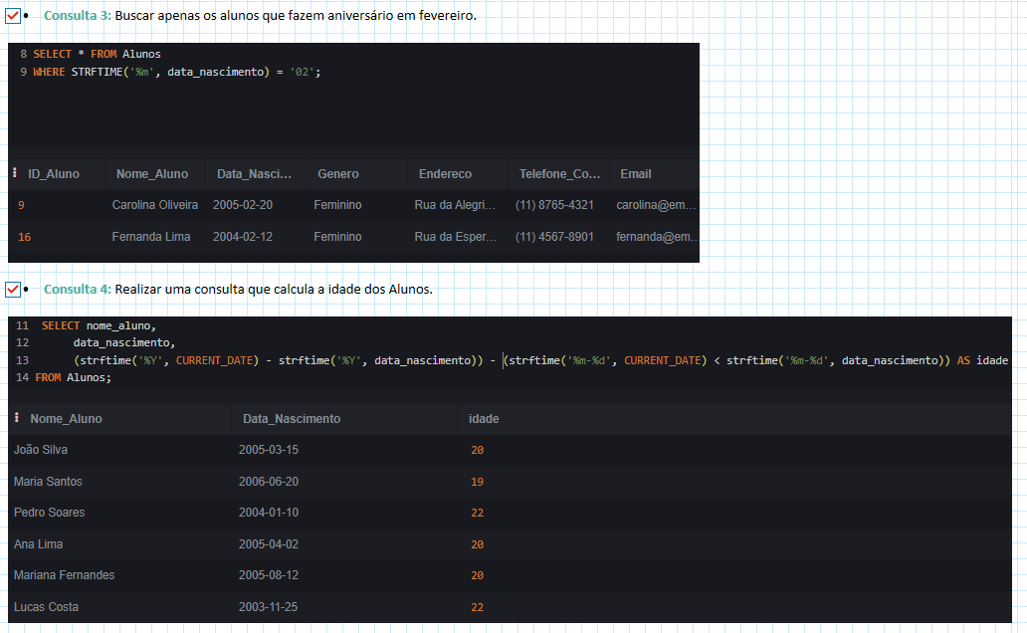Place cursor on line 12 data_nascimento
Screen dimensions: 1027x633
(x=124, y=342)
